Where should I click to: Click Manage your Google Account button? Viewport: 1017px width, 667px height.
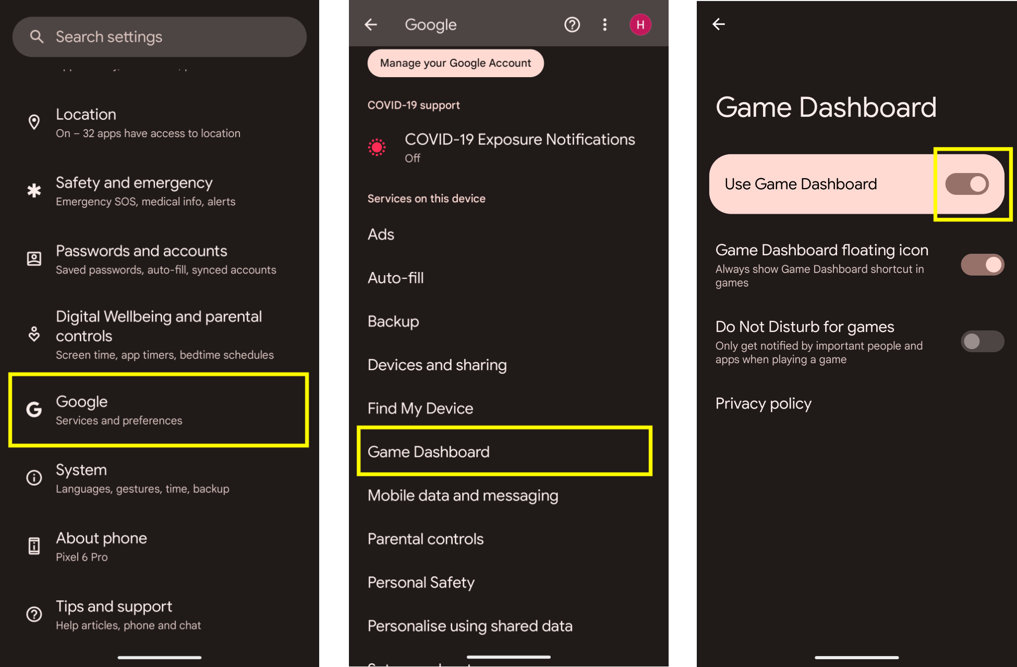coord(456,63)
